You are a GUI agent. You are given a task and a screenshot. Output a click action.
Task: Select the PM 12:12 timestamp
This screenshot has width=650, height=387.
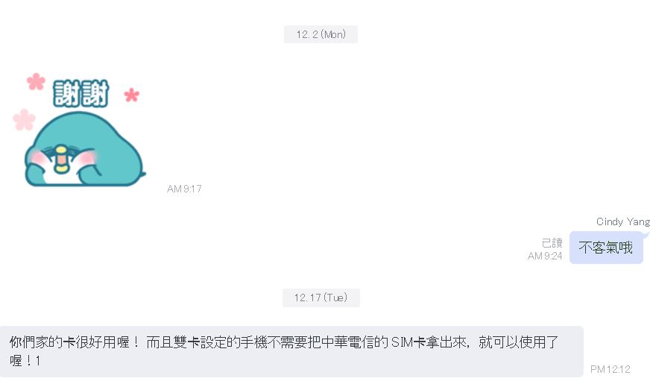tap(610, 369)
